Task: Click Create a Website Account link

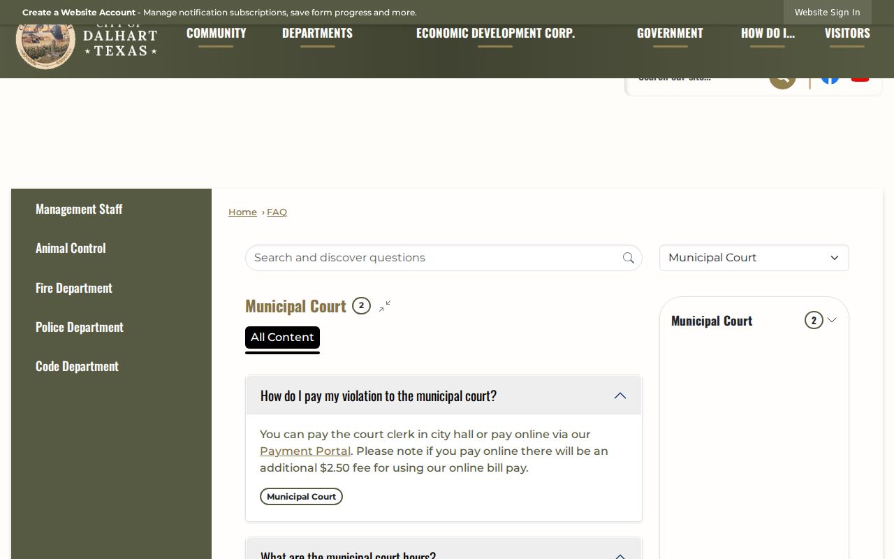Action: click(79, 13)
